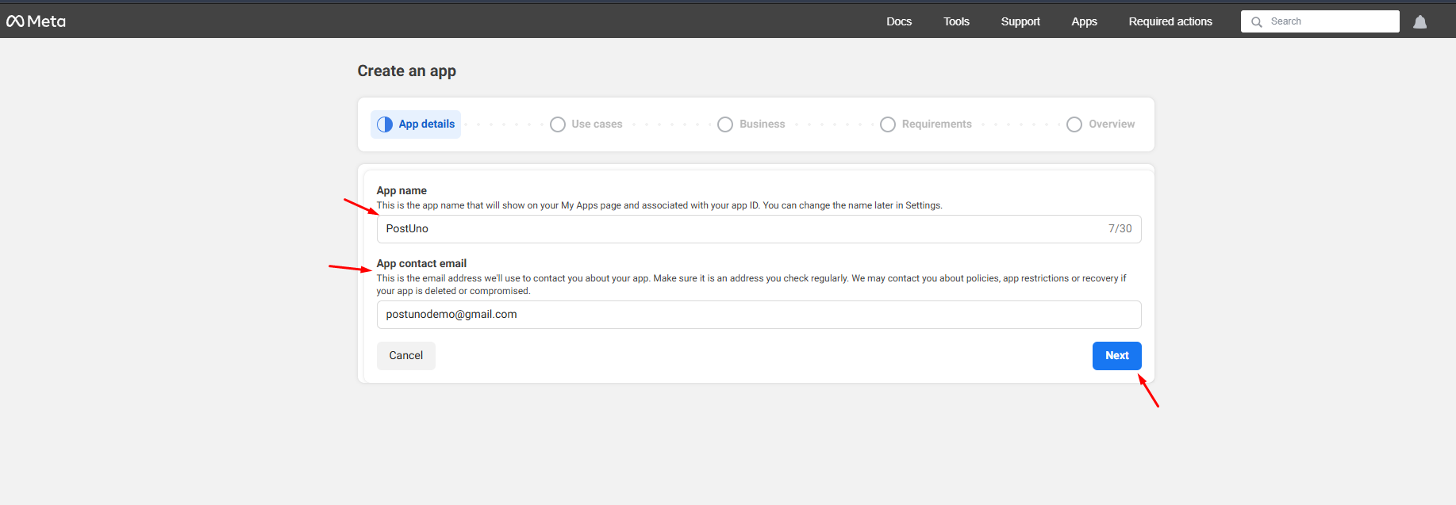Open the Apps menu item
This screenshot has height=505, width=1456.
pos(1084,21)
